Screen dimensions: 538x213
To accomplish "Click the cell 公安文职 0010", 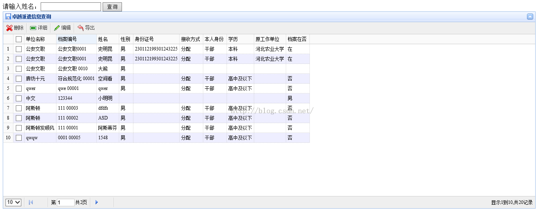I will (77, 69).
